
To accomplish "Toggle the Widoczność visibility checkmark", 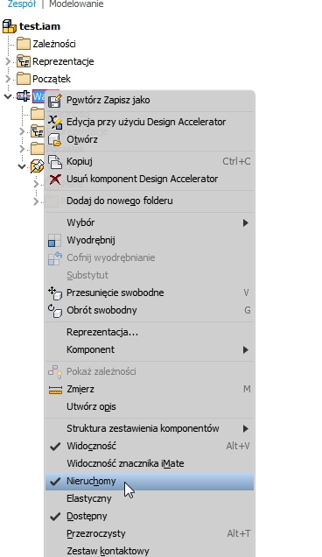I will [55, 446].
